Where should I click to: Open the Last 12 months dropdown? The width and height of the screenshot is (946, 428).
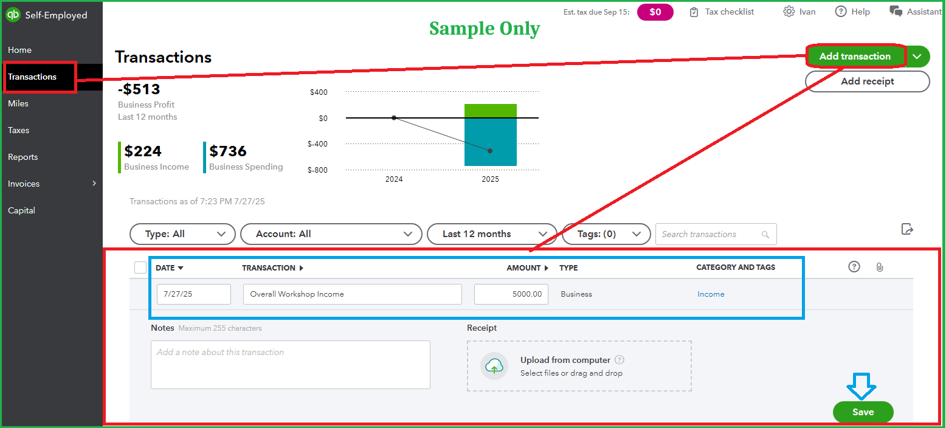click(492, 234)
